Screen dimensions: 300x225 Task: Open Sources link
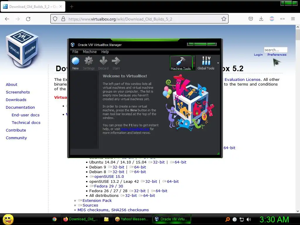click(90, 205)
